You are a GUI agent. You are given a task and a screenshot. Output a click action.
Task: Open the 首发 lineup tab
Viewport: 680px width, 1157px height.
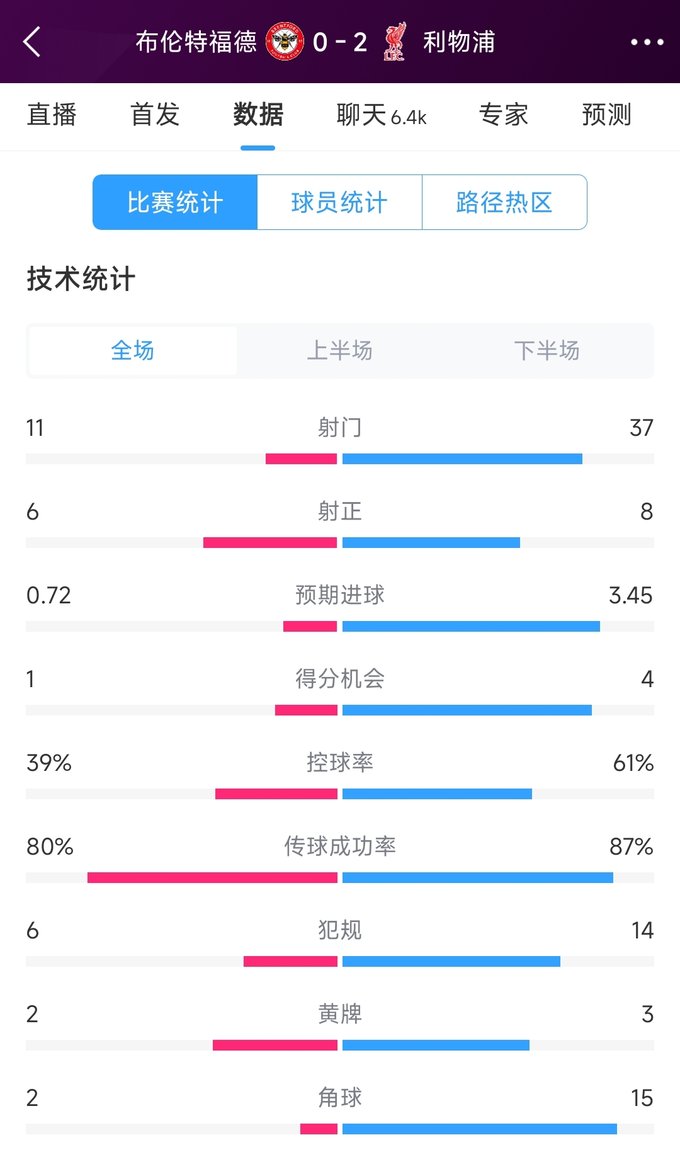(155, 115)
